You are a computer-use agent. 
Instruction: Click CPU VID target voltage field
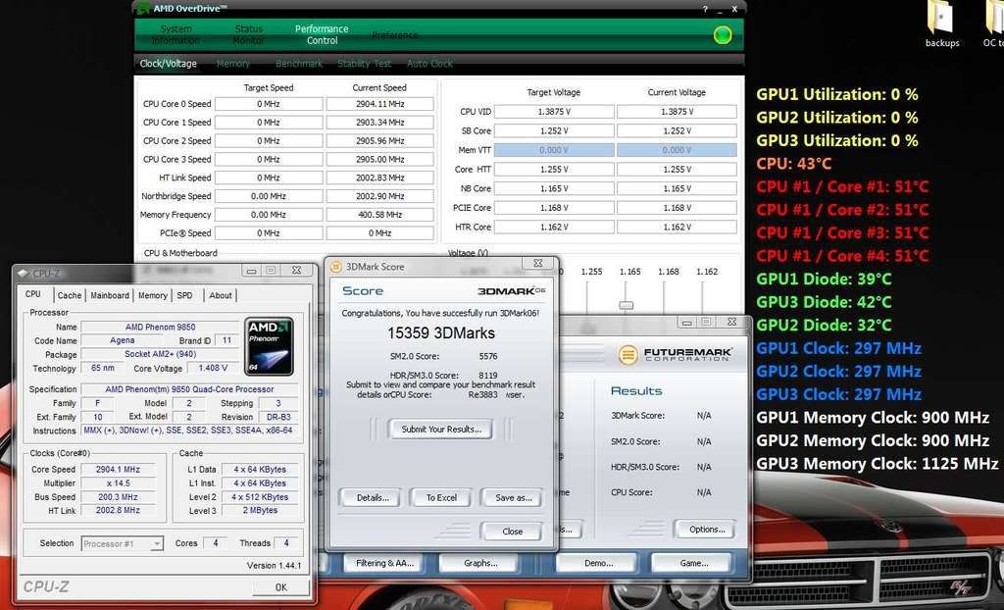click(554, 112)
